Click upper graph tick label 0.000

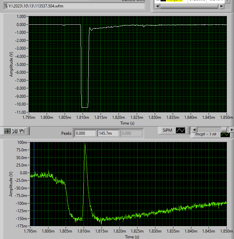click(21, 24)
